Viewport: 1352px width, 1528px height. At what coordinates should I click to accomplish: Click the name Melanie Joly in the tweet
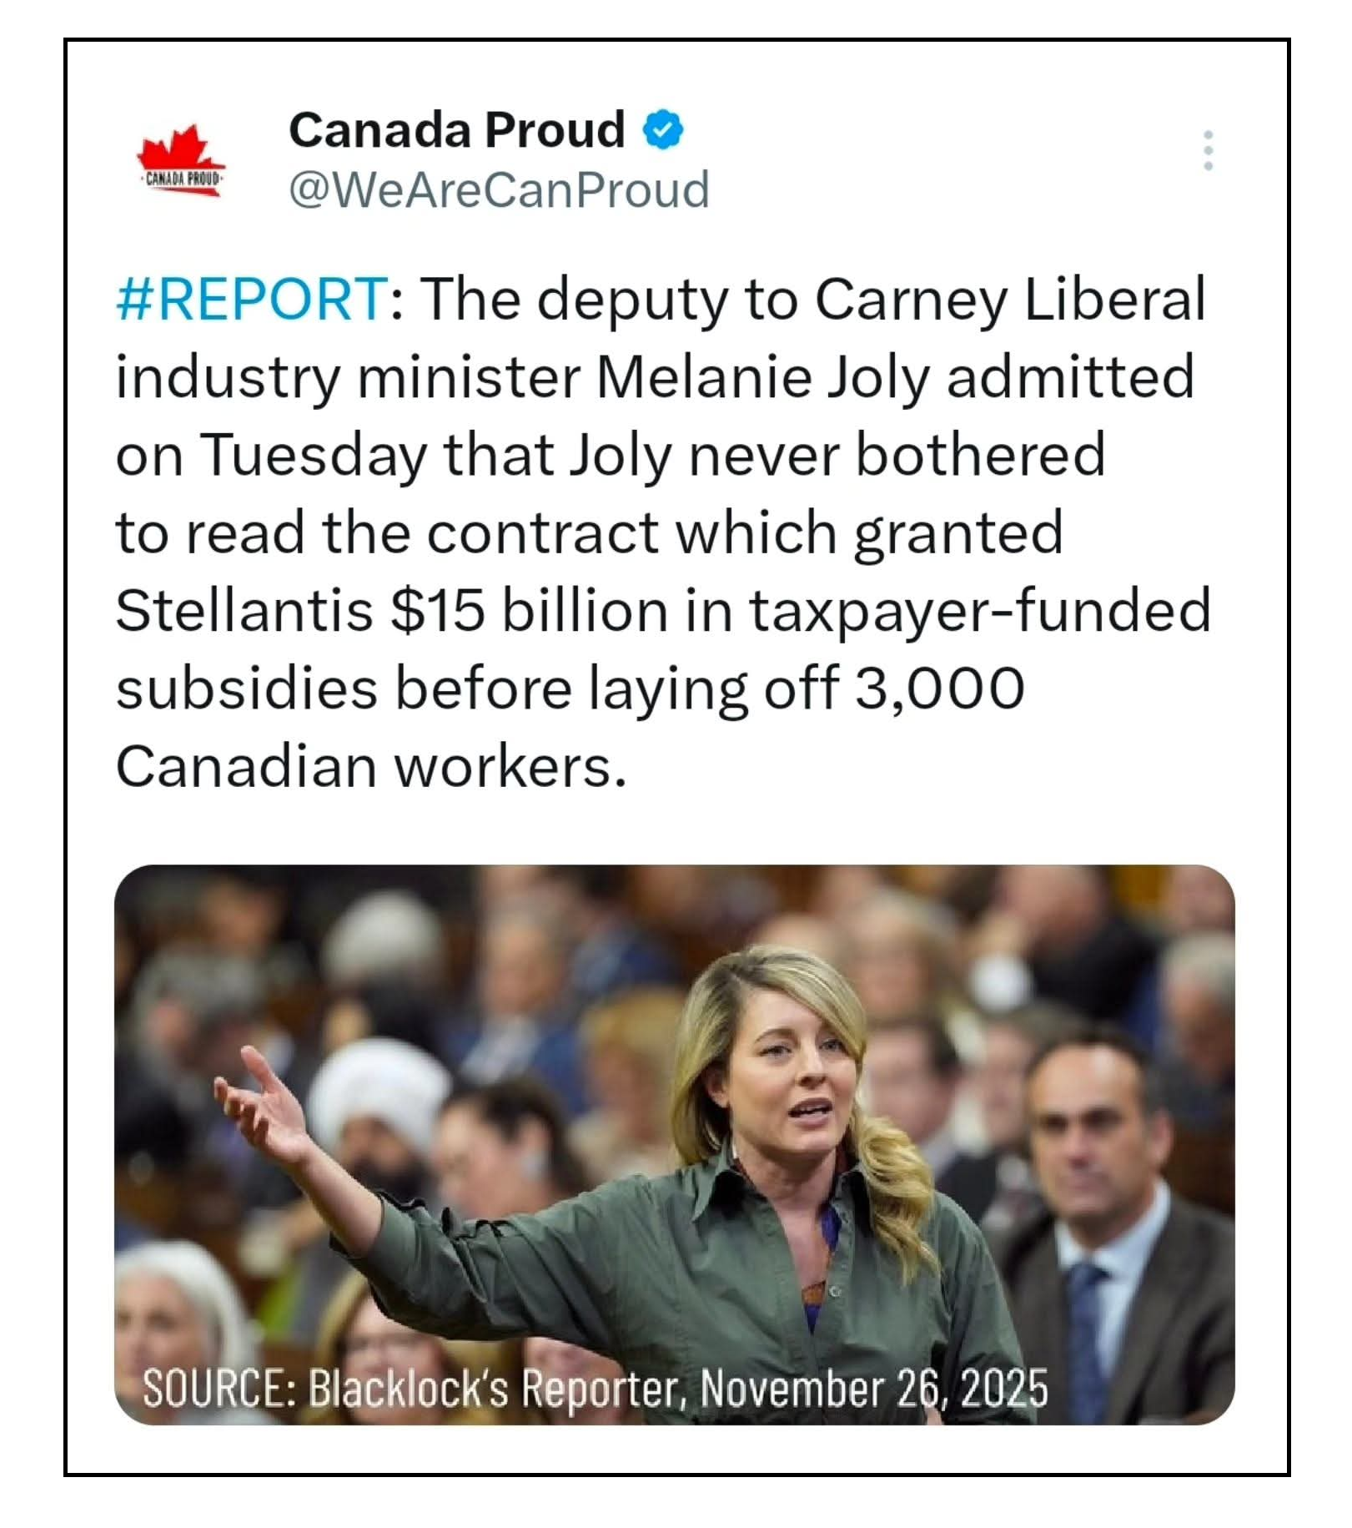(761, 377)
